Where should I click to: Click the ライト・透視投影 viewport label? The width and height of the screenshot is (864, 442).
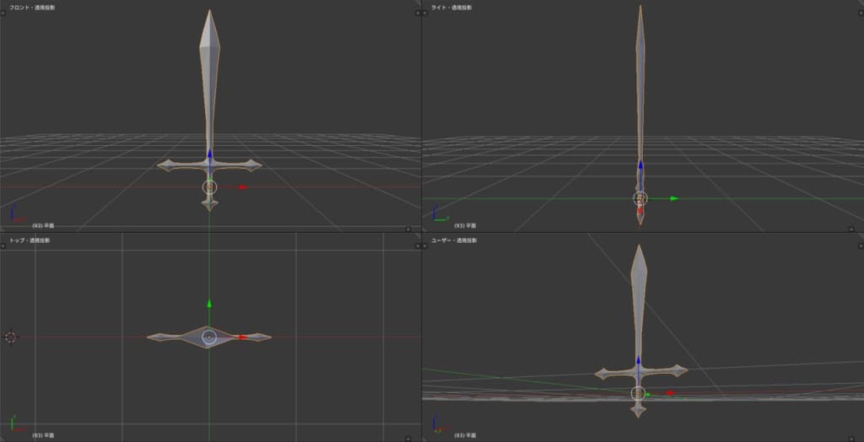coord(451,8)
